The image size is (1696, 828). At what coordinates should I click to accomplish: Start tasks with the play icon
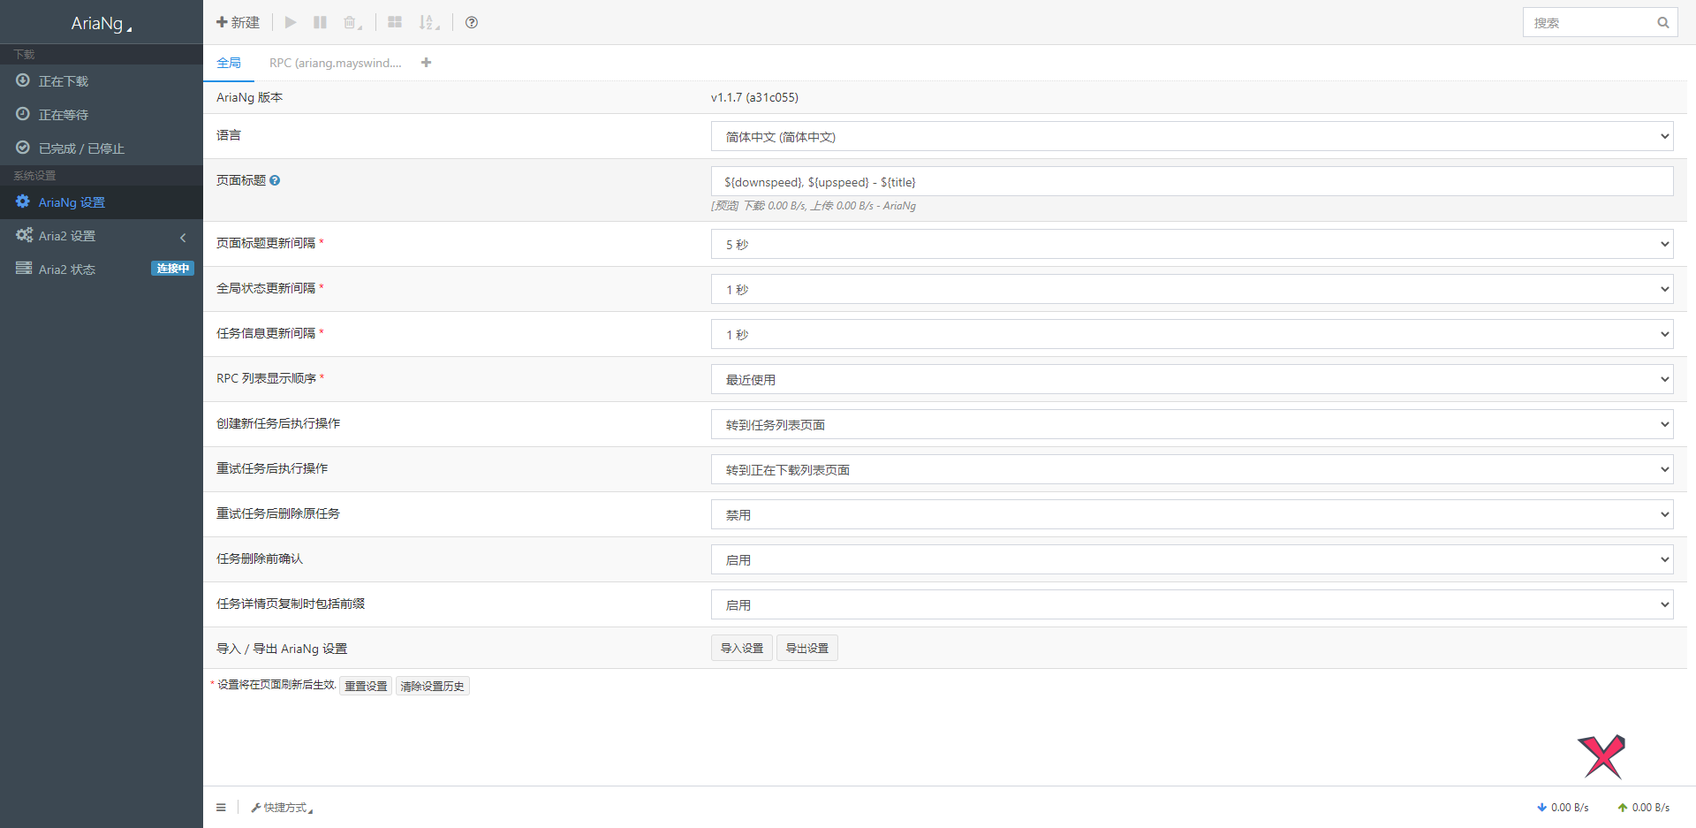point(291,22)
